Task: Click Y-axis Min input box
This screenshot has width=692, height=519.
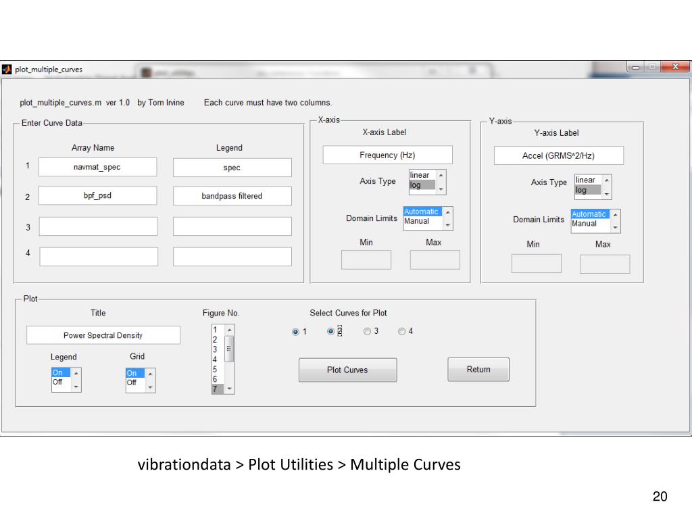Action: pos(536,264)
